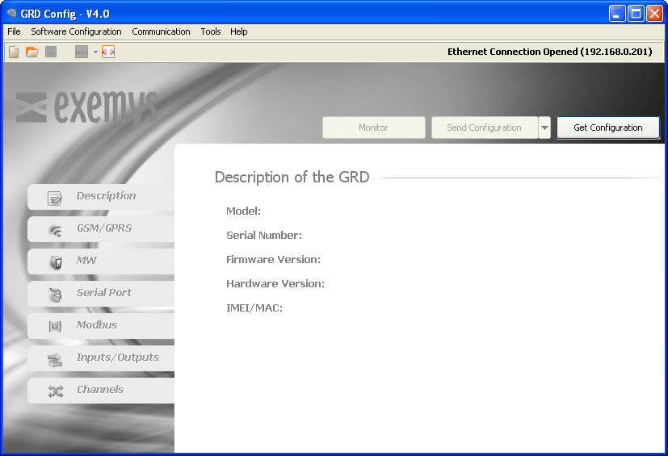The width and height of the screenshot is (668, 456).
Task: Click the New file toolbar icon
Action: point(14,52)
